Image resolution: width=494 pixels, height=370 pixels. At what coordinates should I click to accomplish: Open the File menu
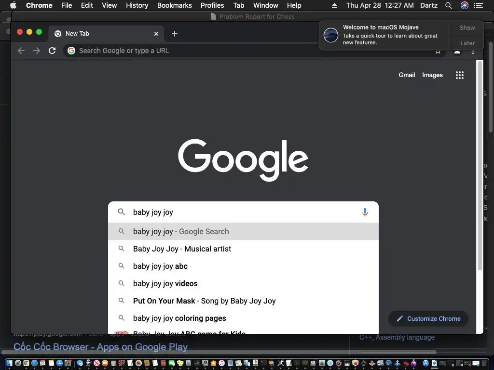[67, 5]
